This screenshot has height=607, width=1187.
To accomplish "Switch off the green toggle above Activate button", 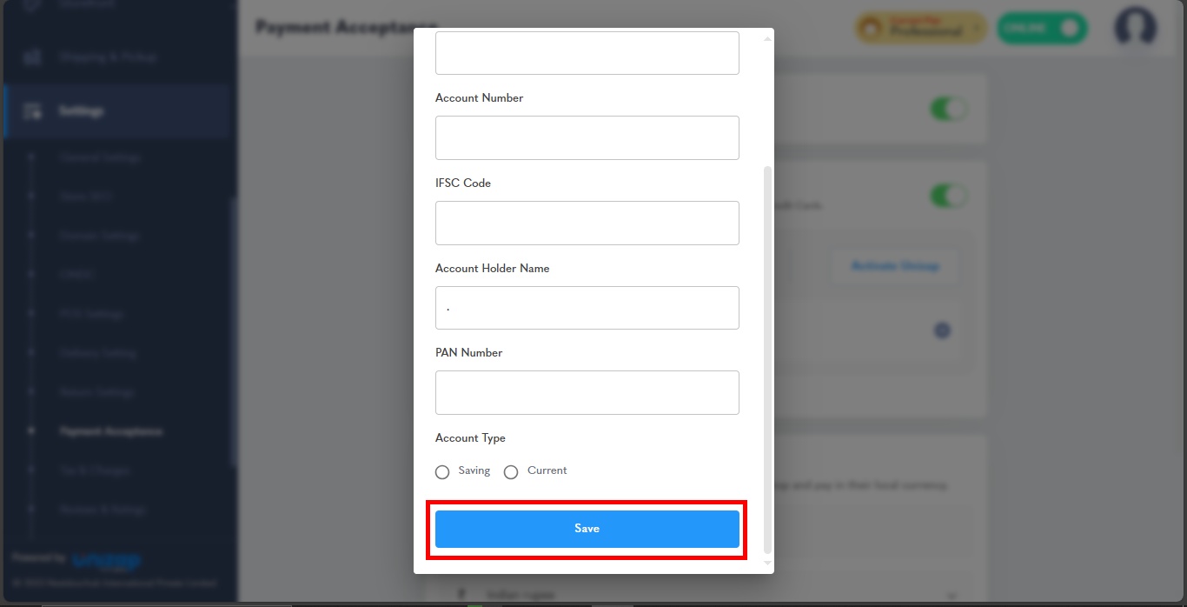I will pos(949,196).
